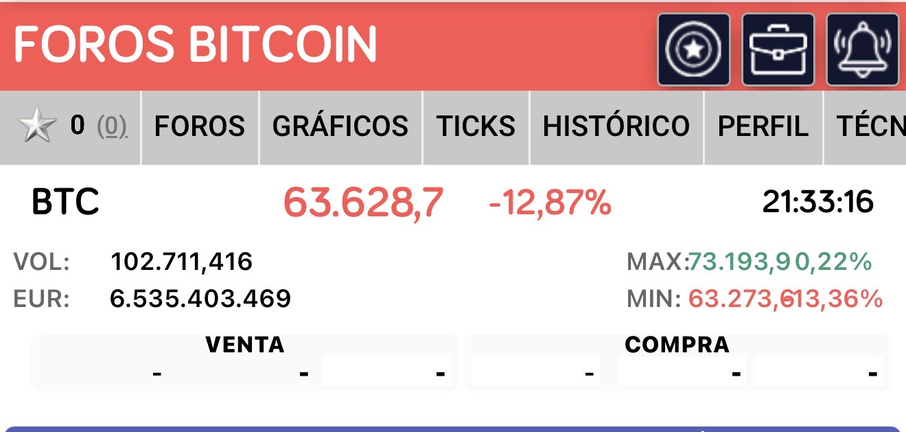Viewport: 906px width, 432px height.
Task: Open the PERFIL tab
Action: 763,127
